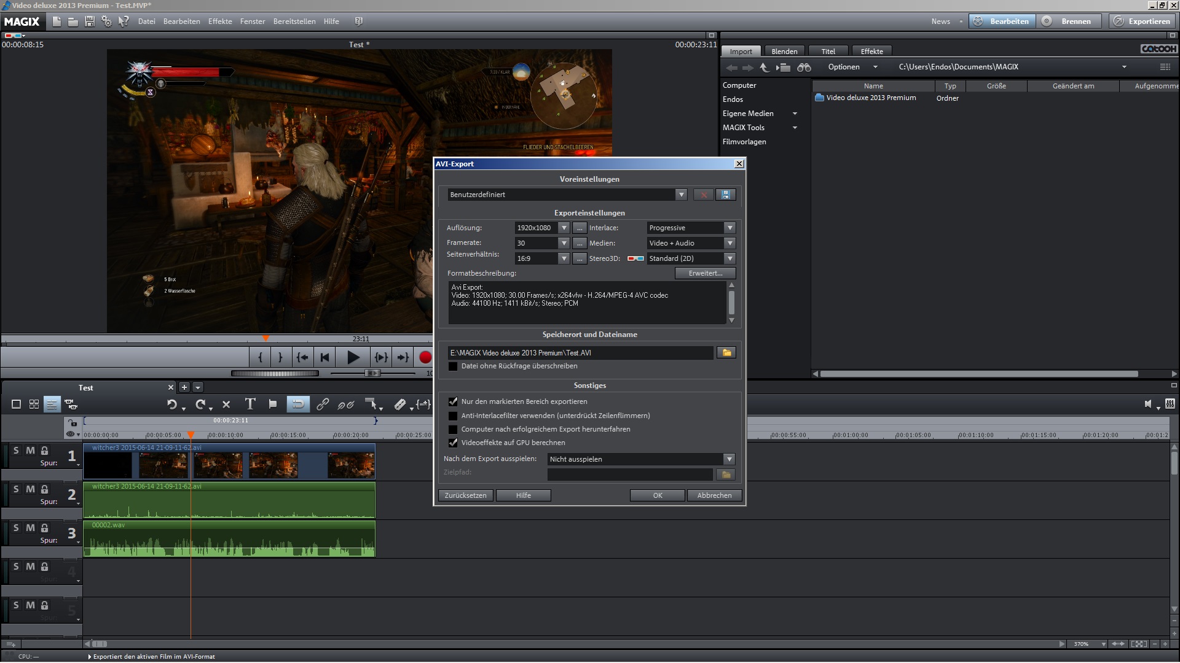
Task: Open the Bereitstellen menu
Action: tap(294, 21)
